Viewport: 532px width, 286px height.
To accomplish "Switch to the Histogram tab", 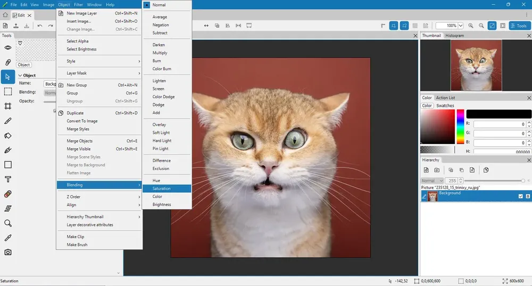I will [454, 36].
